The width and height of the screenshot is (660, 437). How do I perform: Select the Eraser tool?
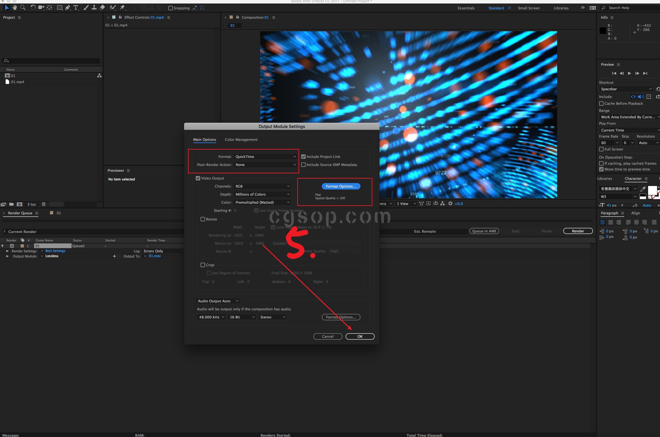(102, 7)
